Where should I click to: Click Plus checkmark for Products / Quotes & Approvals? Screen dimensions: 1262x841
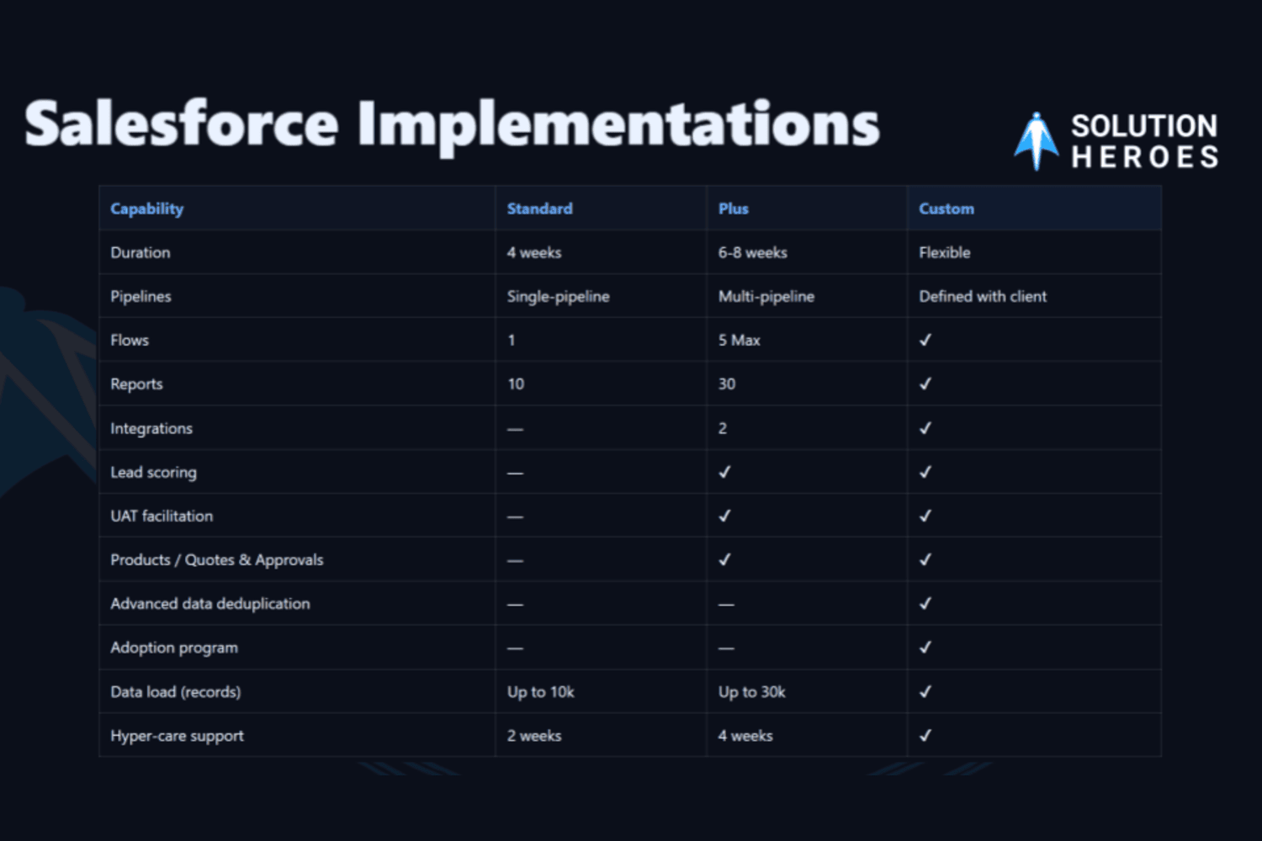pyautogui.click(x=724, y=559)
